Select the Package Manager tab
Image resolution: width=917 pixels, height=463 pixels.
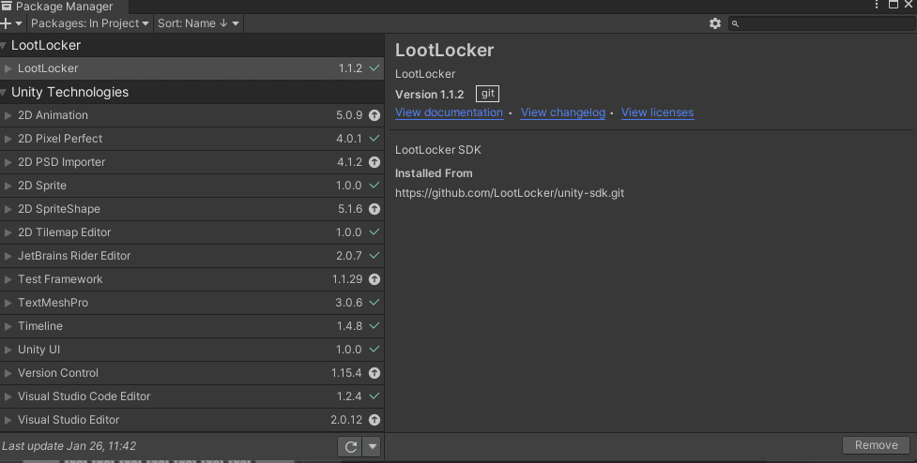tap(56, 7)
